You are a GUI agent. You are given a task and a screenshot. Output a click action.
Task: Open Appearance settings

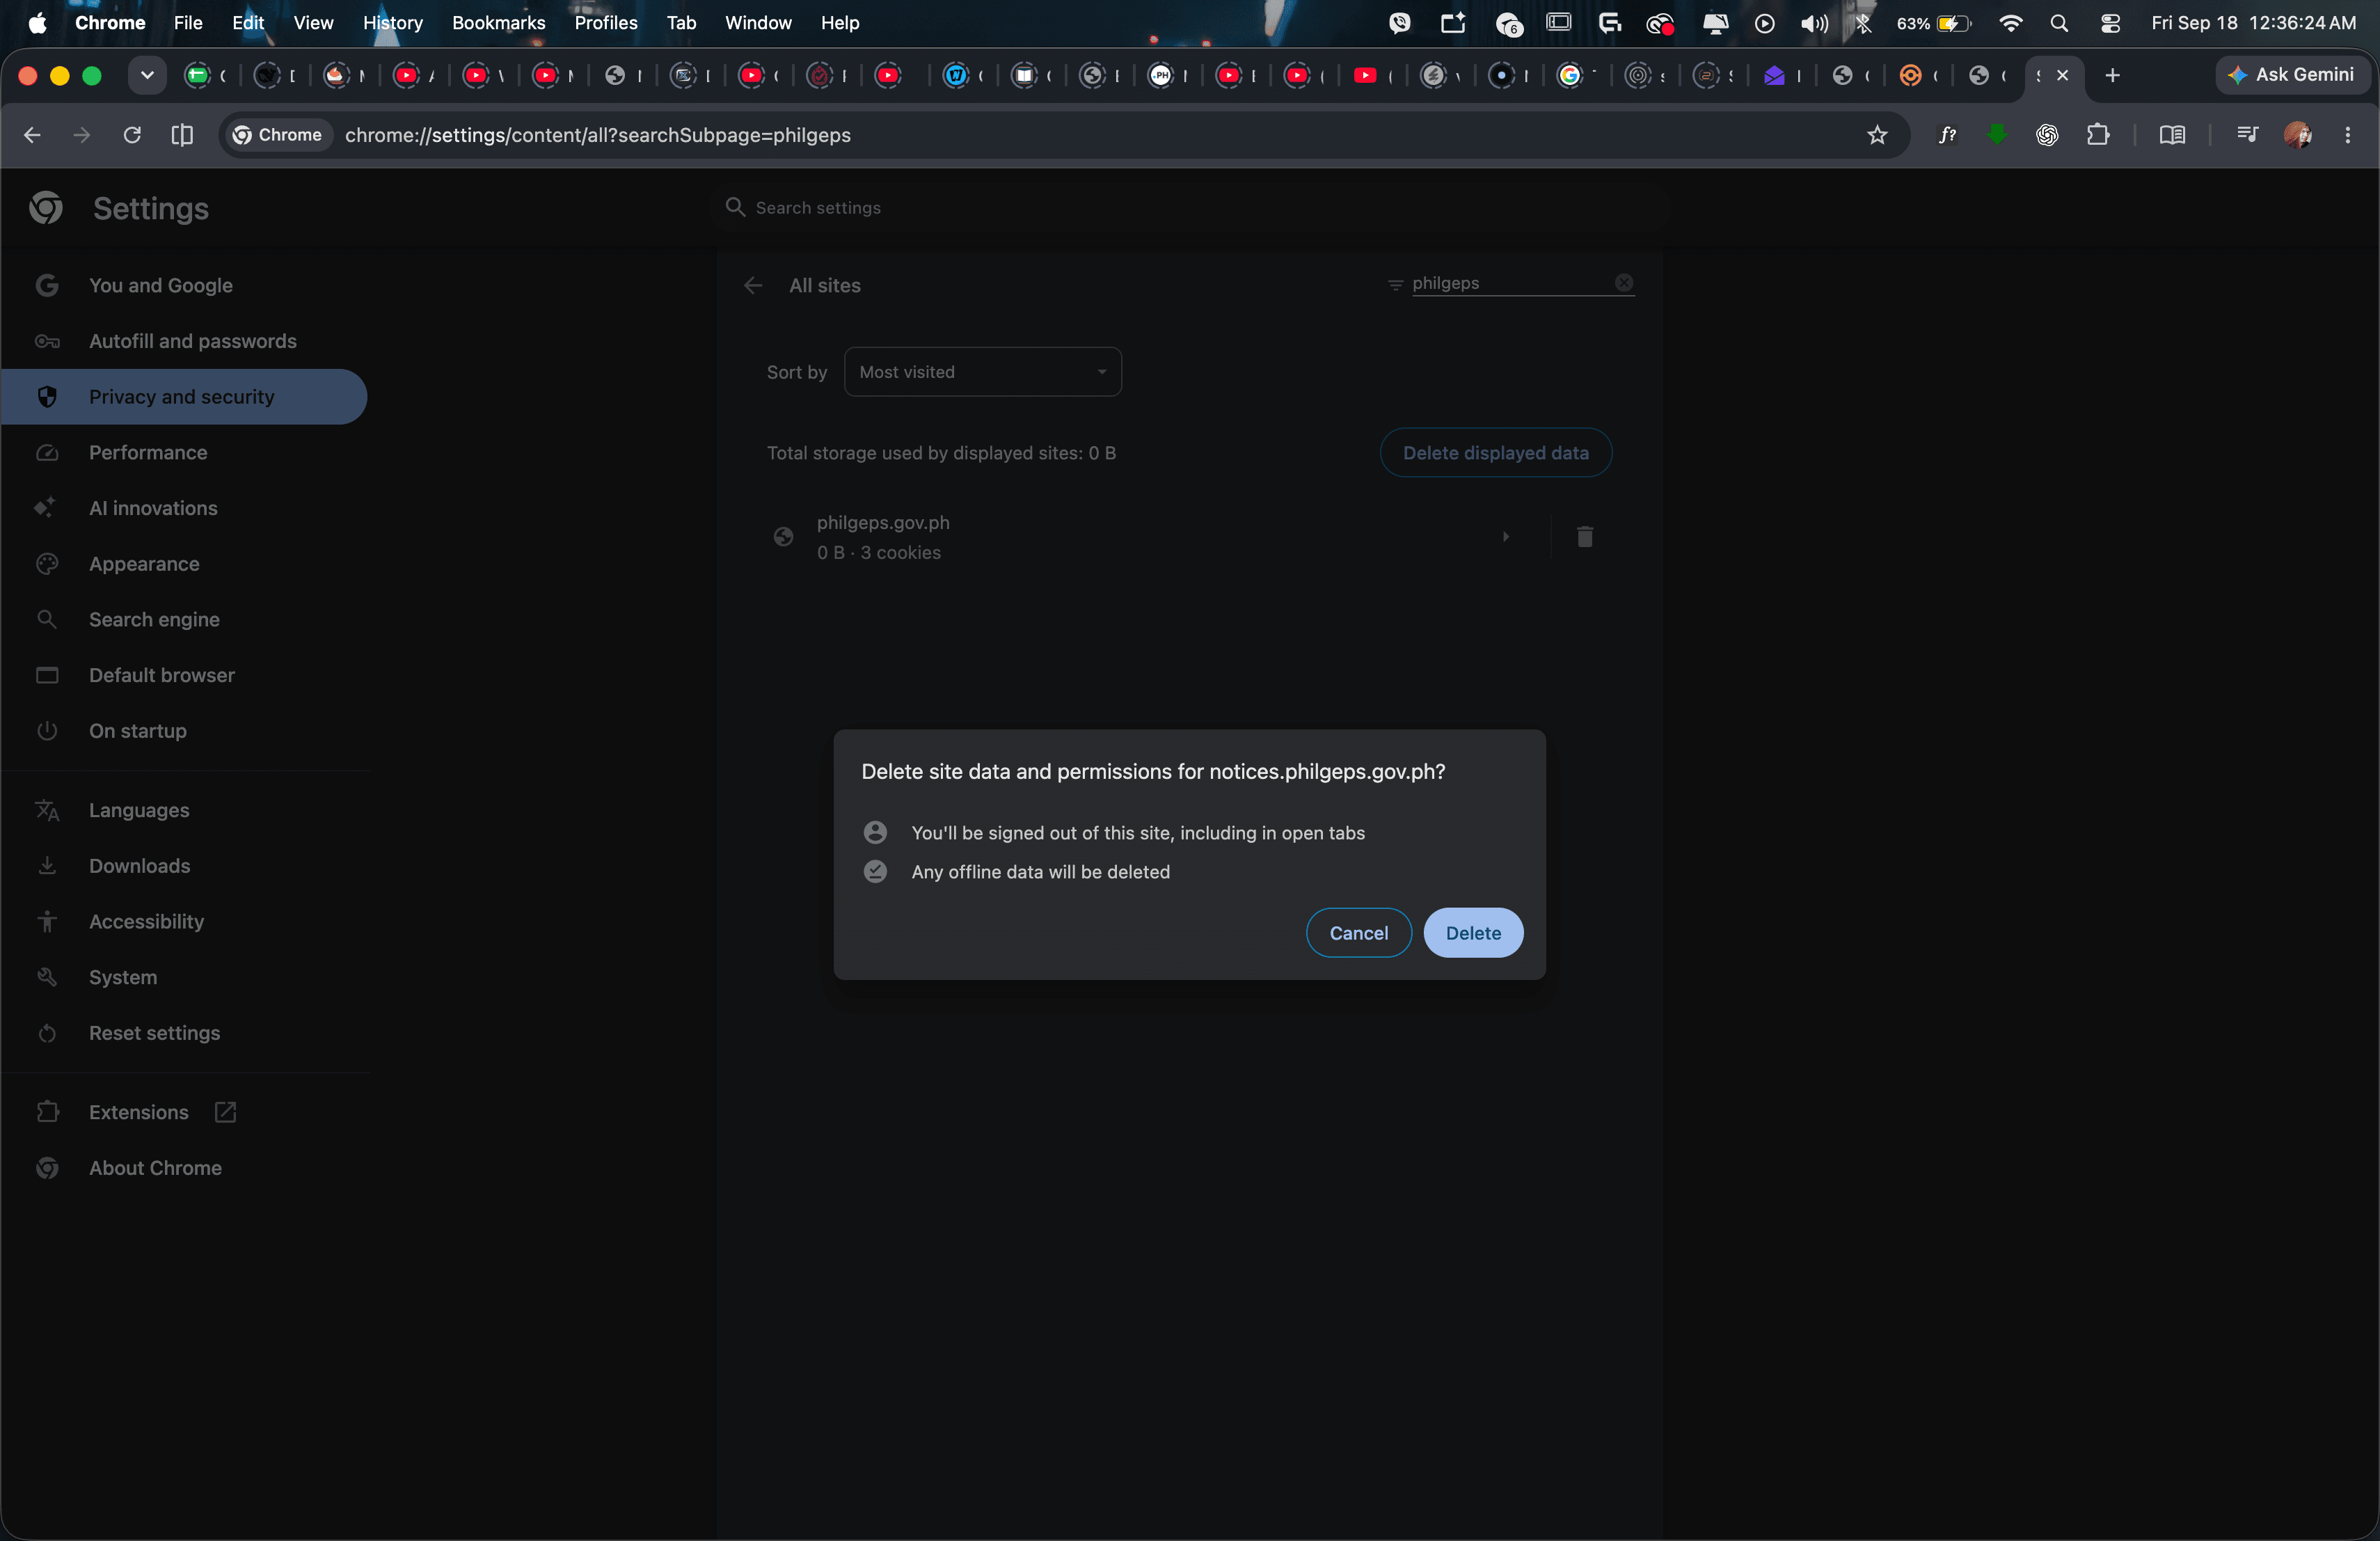pyautogui.click(x=144, y=564)
